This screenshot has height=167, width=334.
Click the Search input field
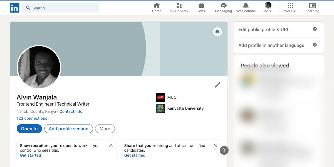pyautogui.click(x=60, y=8)
